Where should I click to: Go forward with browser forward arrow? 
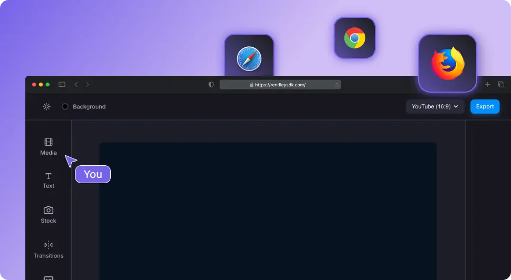(88, 84)
